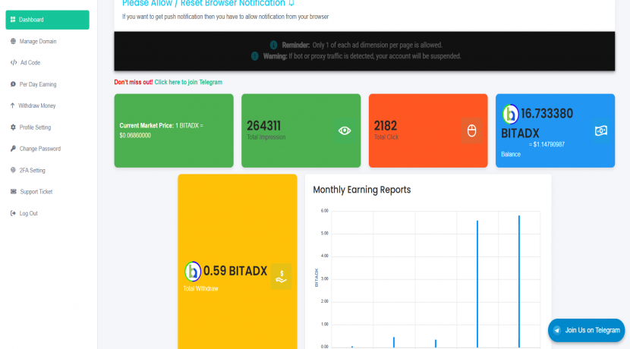Click the tallest bar in Monthly Earning chart
This screenshot has height=349, width=630.
click(519, 281)
